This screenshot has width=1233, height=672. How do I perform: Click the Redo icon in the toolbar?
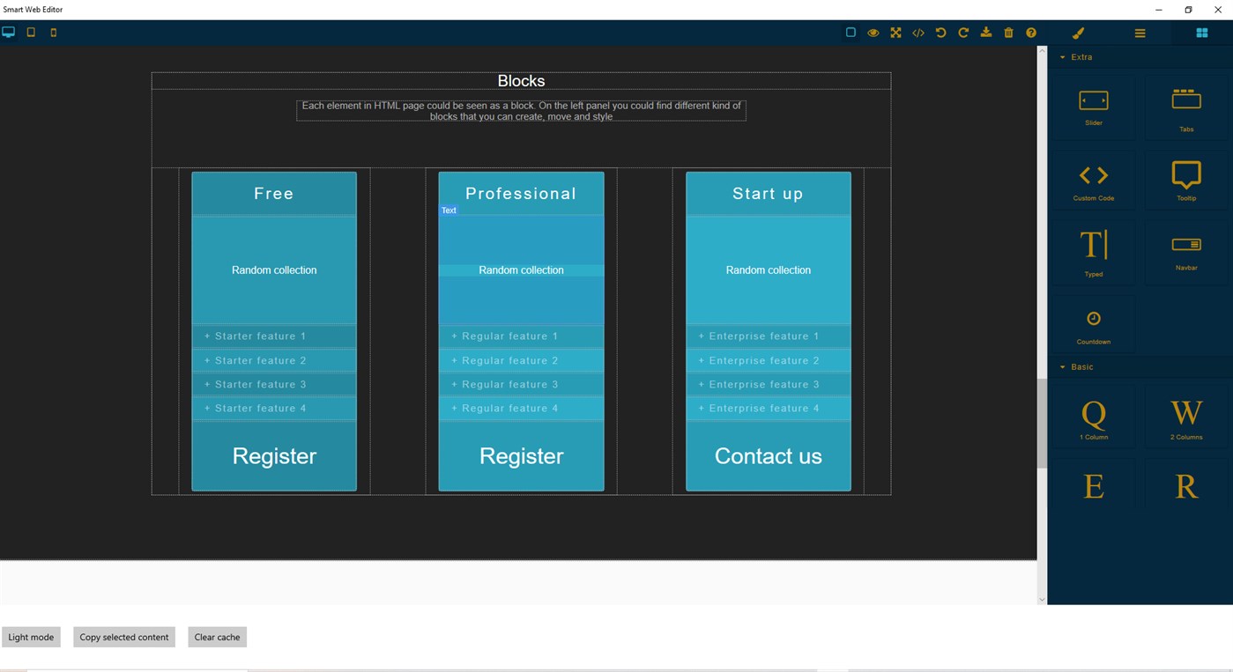(x=963, y=33)
